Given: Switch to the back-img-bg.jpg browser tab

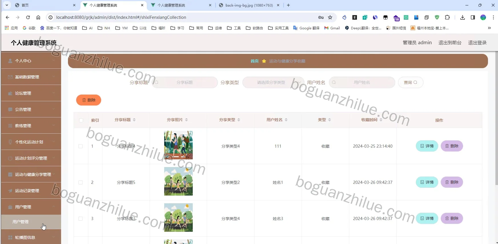Looking at the screenshot, I should click(249, 5).
